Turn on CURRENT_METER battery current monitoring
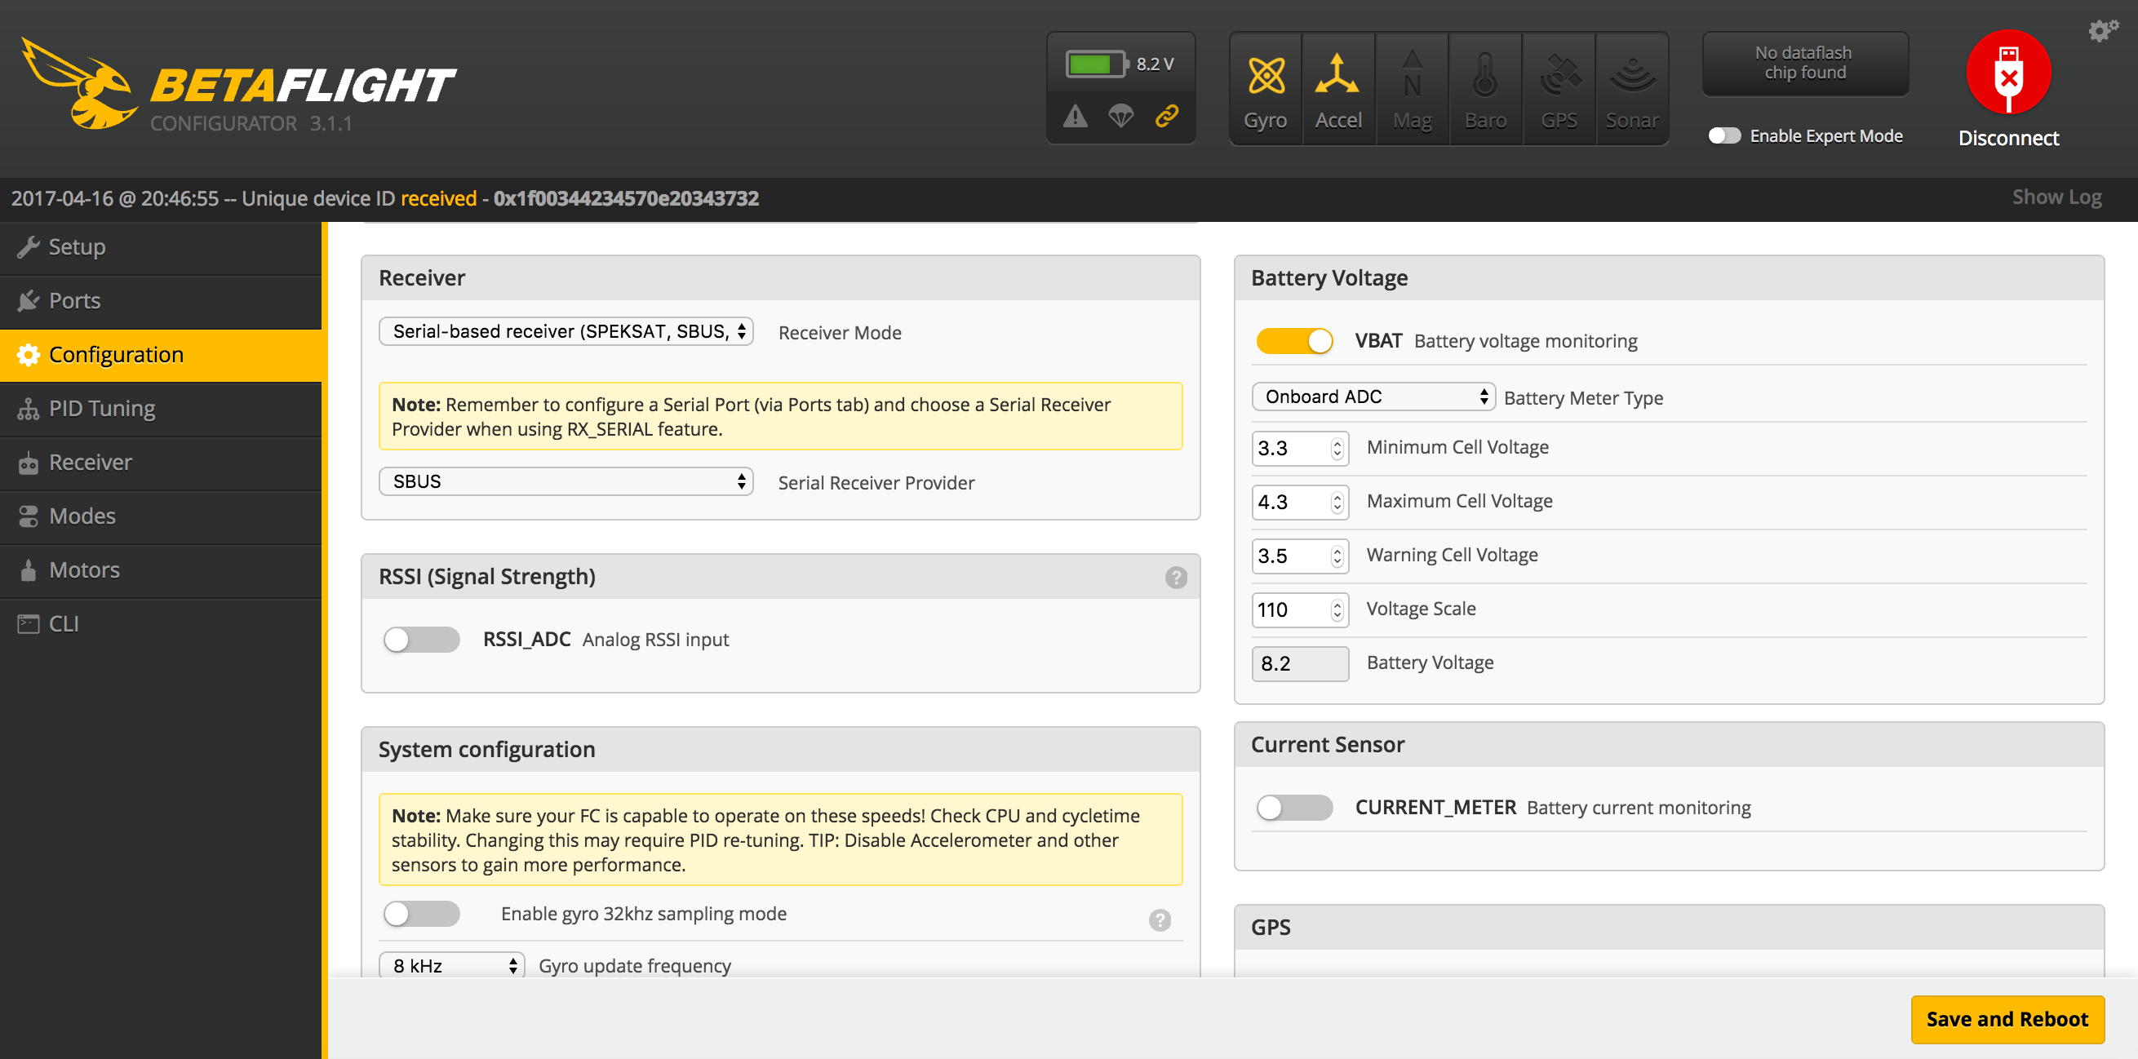 click(x=1294, y=808)
